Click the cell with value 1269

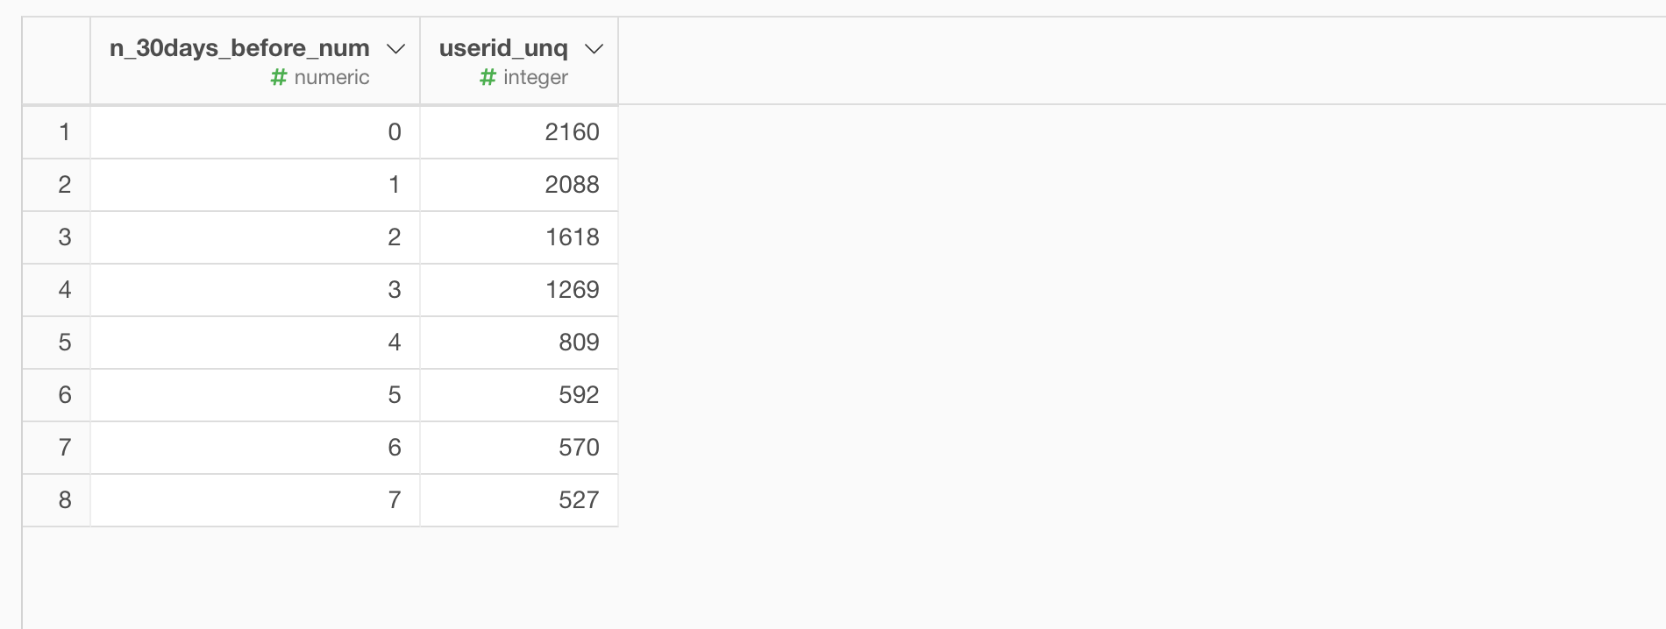click(519, 290)
